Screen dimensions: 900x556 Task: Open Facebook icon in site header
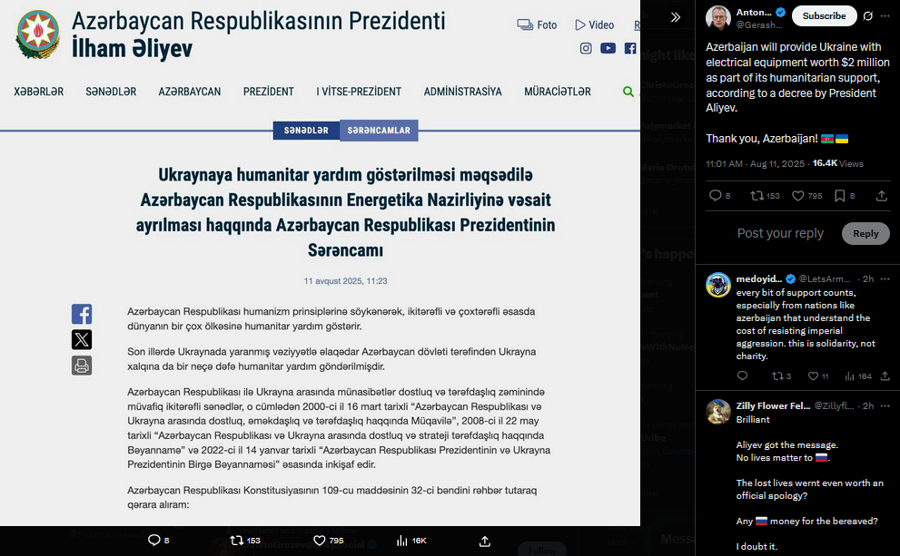[x=630, y=49]
